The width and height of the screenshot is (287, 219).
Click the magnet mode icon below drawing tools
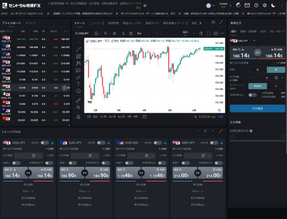[78, 117]
